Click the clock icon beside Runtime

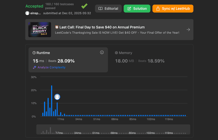[34, 53]
